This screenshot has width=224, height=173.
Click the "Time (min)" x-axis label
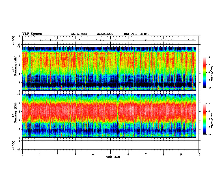[x=113, y=157]
